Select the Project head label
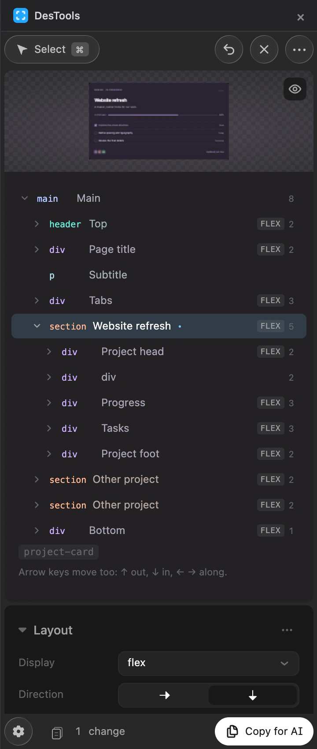The width and height of the screenshot is (317, 749). pyautogui.click(x=133, y=352)
